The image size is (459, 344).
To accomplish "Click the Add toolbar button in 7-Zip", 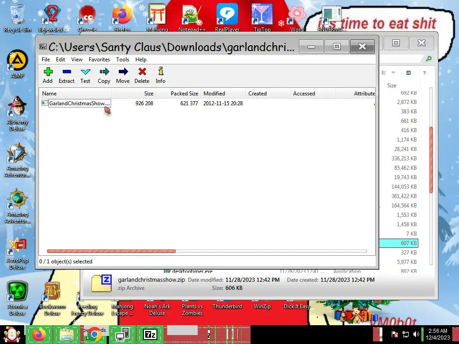I will (48, 75).
